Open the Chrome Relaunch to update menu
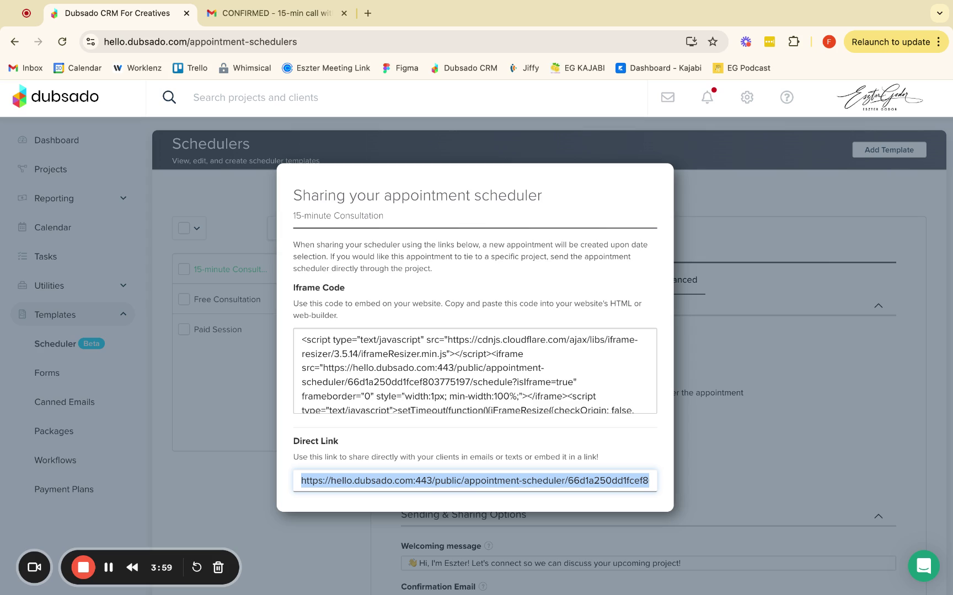This screenshot has width=953, height=595. tap(896, 42)
